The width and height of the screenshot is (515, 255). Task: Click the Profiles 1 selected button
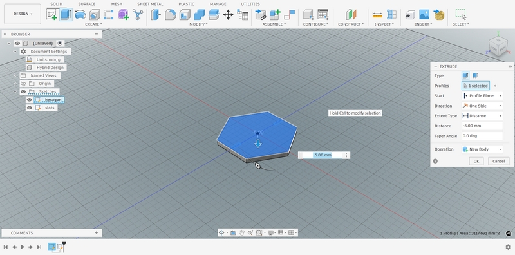[x=475, y=86]
